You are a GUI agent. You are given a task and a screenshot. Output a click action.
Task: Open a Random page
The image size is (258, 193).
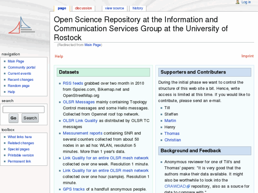[18, 86]
